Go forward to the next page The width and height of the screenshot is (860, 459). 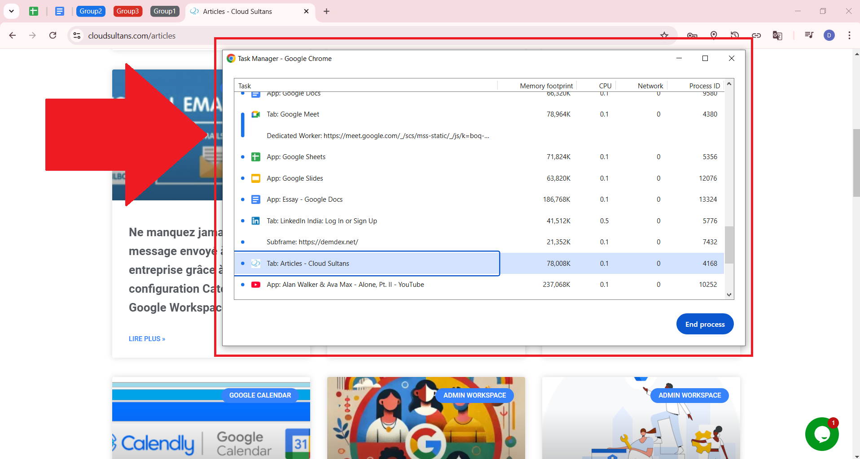pyautogui.click(x=32, y=35)
